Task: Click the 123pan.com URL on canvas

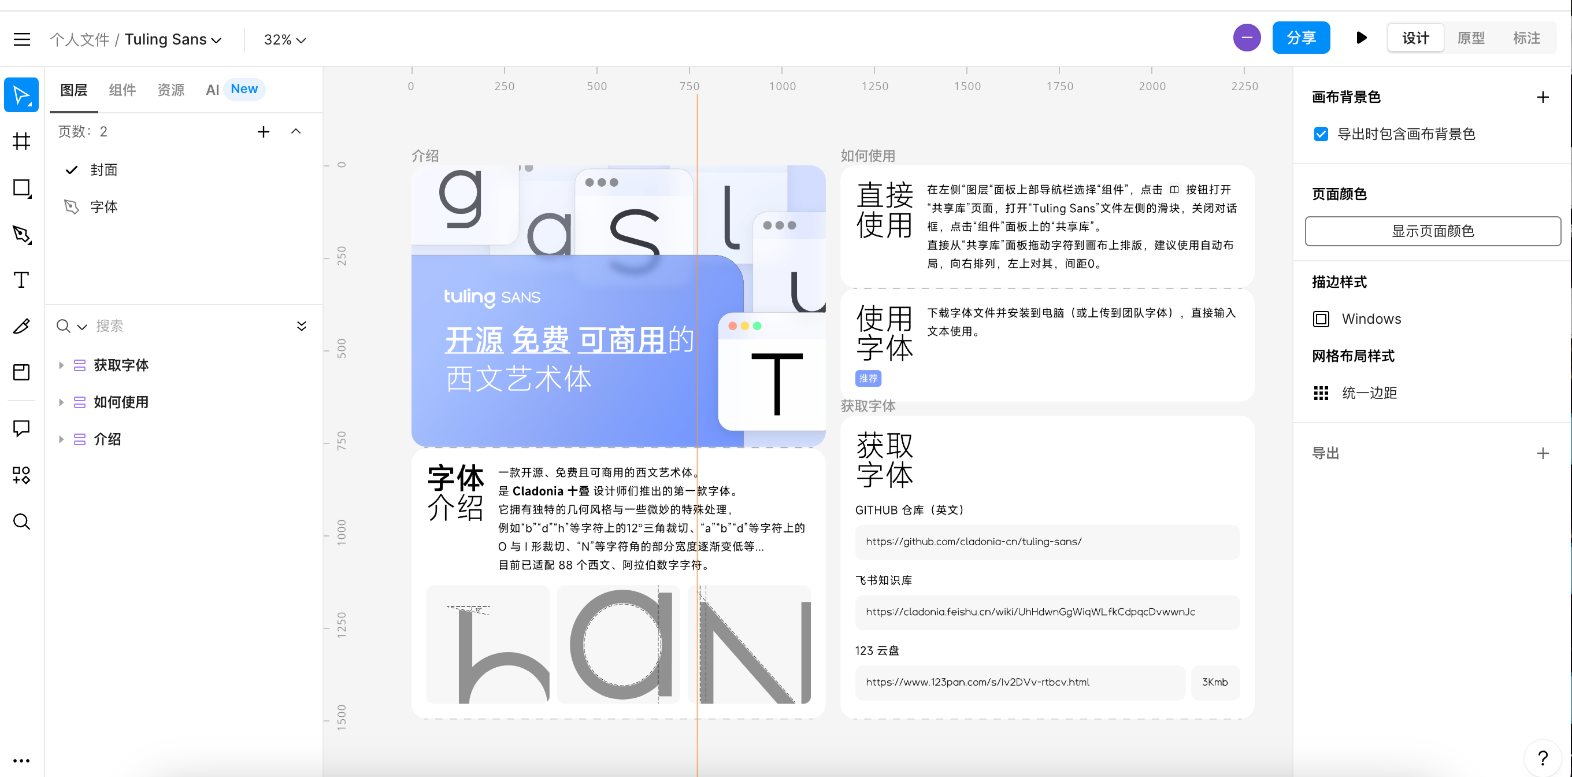Action: (978, 682)
